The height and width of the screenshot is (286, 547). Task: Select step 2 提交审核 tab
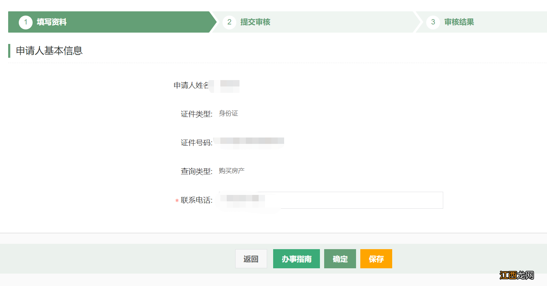(x=315, y=22)
